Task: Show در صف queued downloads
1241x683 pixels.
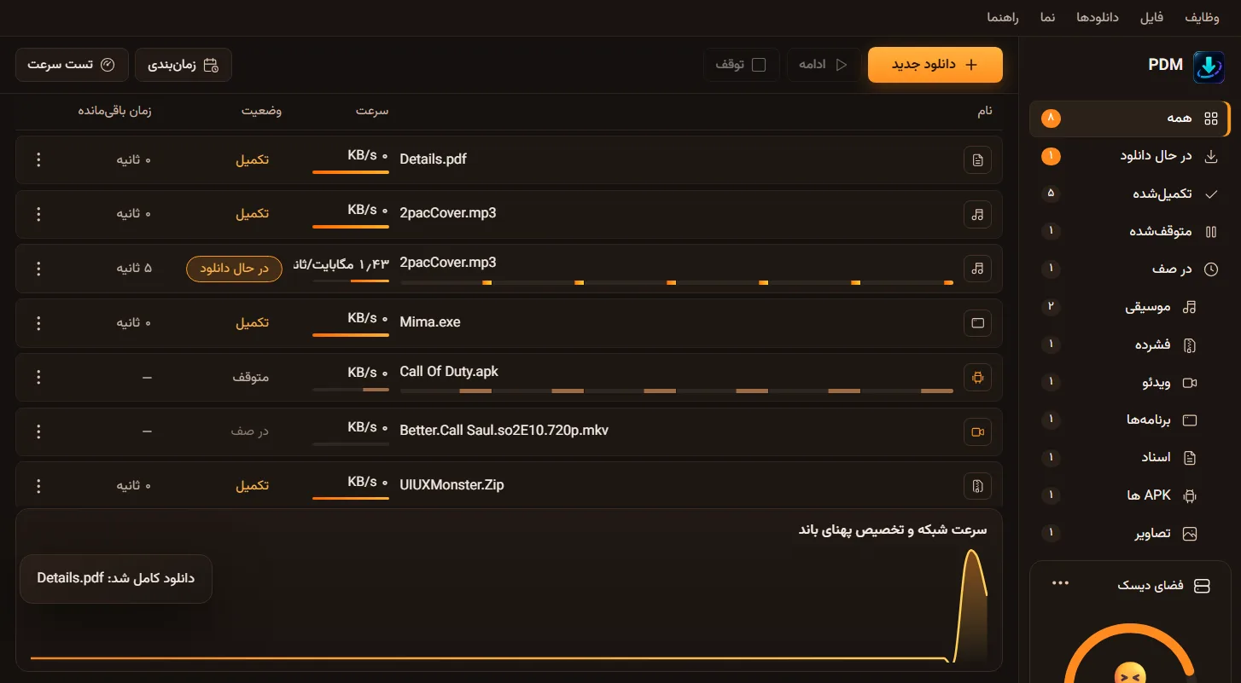Action: [x=1130, y=269]
